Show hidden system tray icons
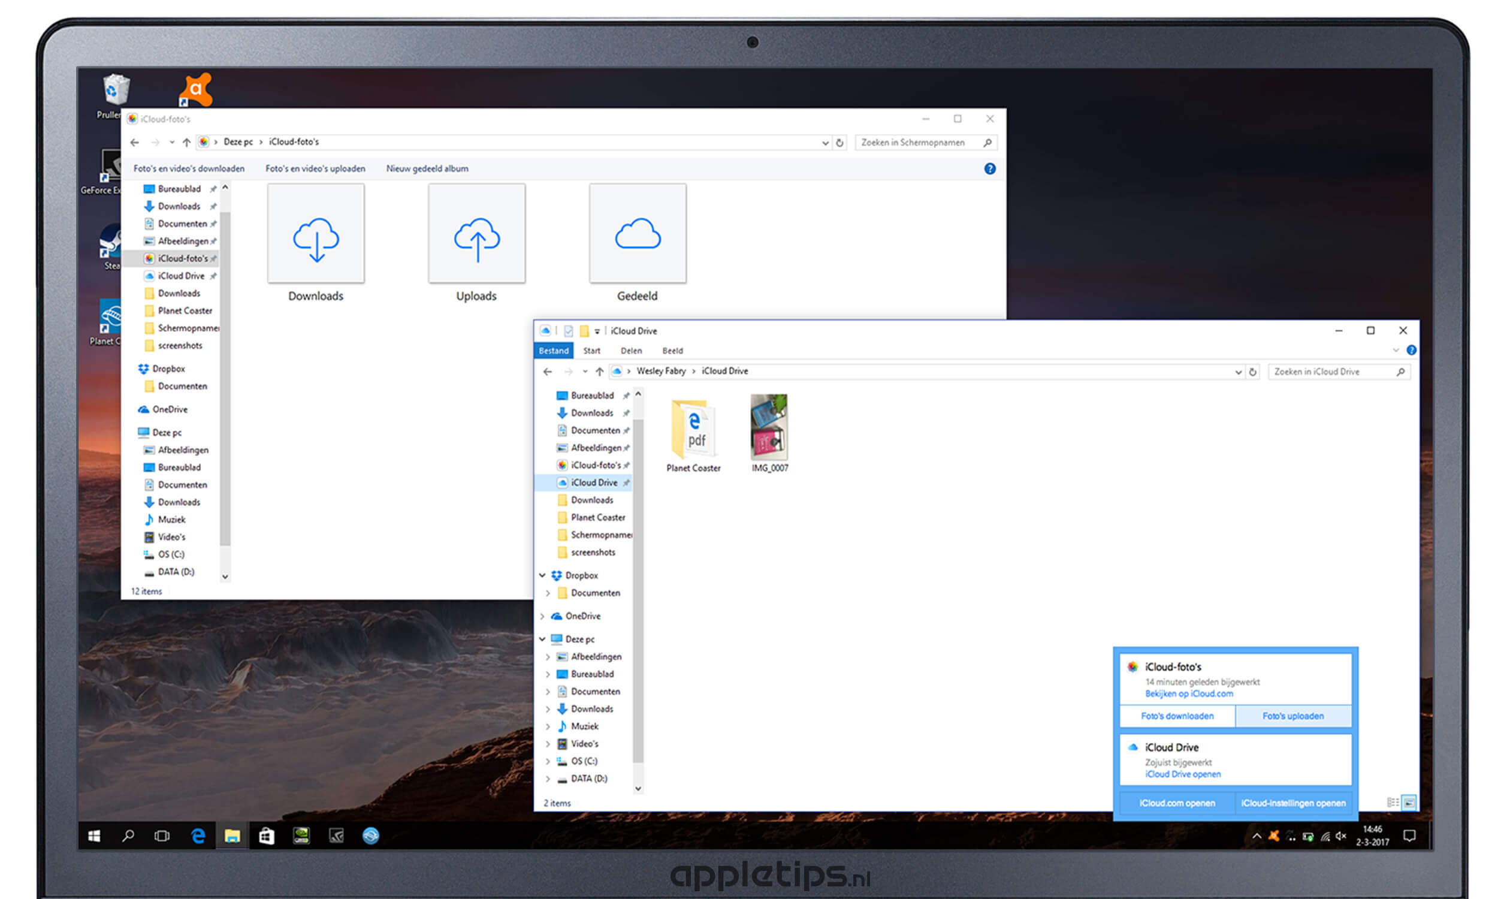 point(1257,836)
